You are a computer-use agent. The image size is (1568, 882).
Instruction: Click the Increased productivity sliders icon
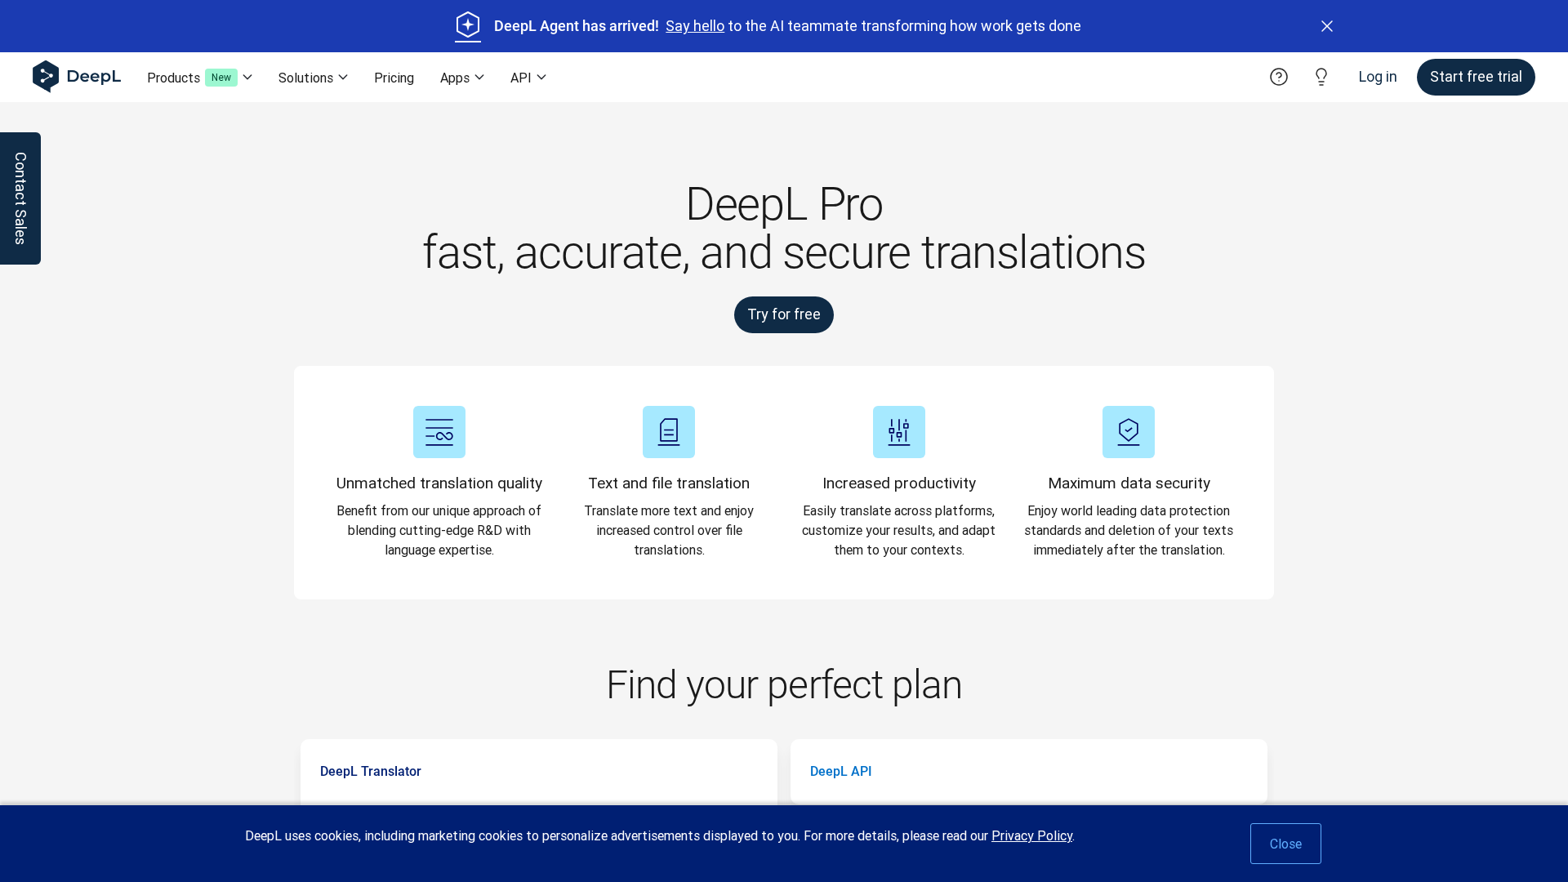pyautogui.click(x=899, y=432)
